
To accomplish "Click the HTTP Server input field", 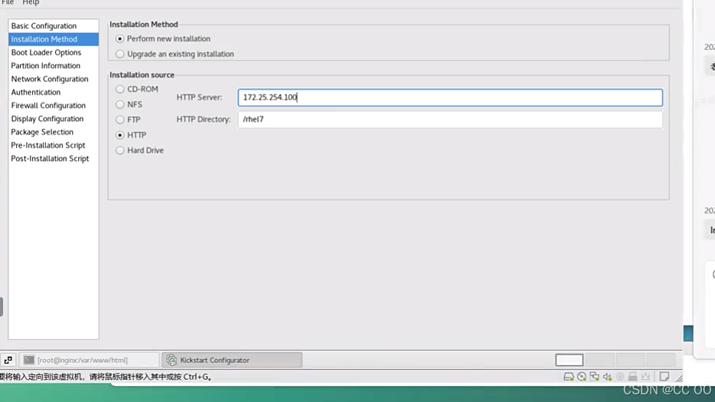I will click(450, 97).
